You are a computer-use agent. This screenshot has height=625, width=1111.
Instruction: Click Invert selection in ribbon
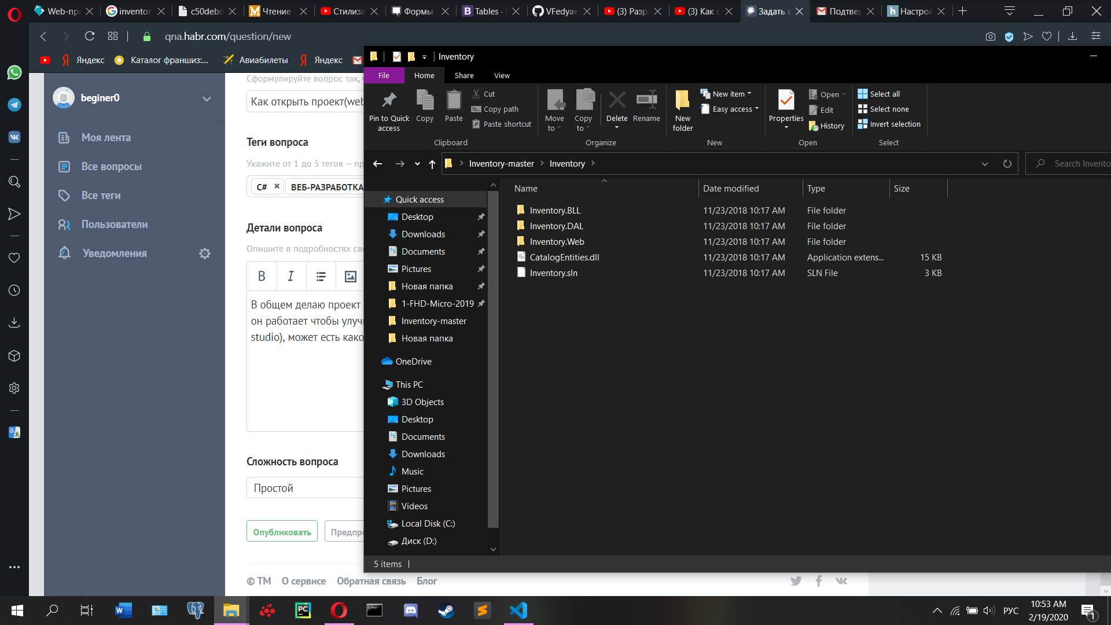[x=889, y=124]
